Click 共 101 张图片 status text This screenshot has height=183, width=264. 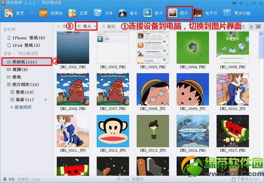pyautogui.click(x=130, y=179)
